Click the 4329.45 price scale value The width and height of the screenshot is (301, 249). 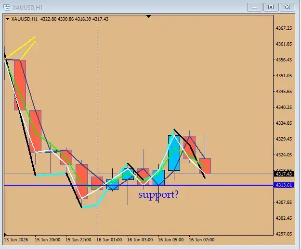284,139
